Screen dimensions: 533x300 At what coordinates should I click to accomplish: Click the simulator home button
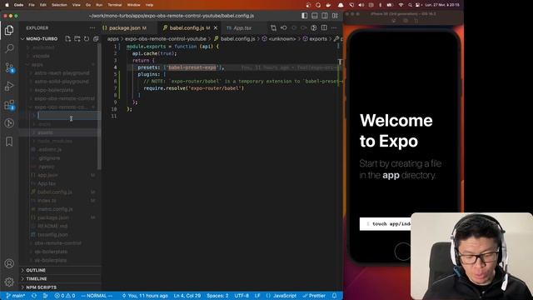click(x=402, y=252)
